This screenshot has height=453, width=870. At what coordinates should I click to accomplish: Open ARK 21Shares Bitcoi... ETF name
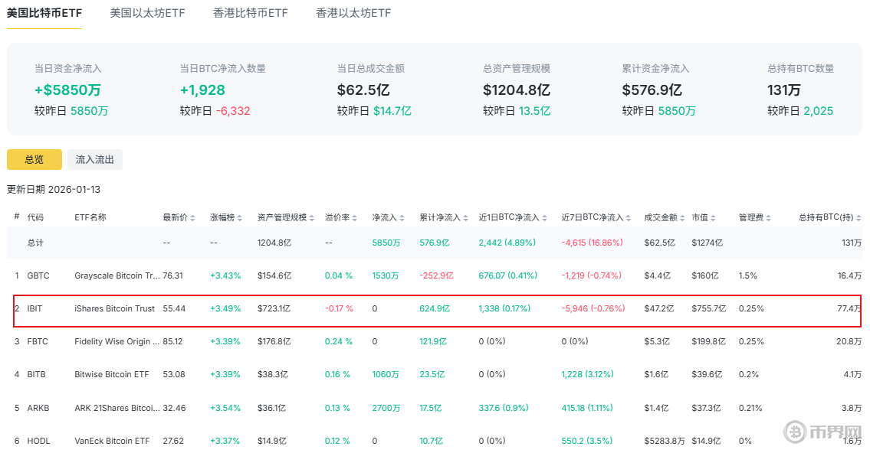click(117, 408)
